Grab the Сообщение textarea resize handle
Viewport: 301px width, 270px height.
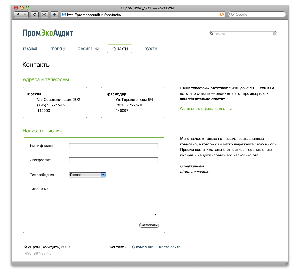coord(156,214)
